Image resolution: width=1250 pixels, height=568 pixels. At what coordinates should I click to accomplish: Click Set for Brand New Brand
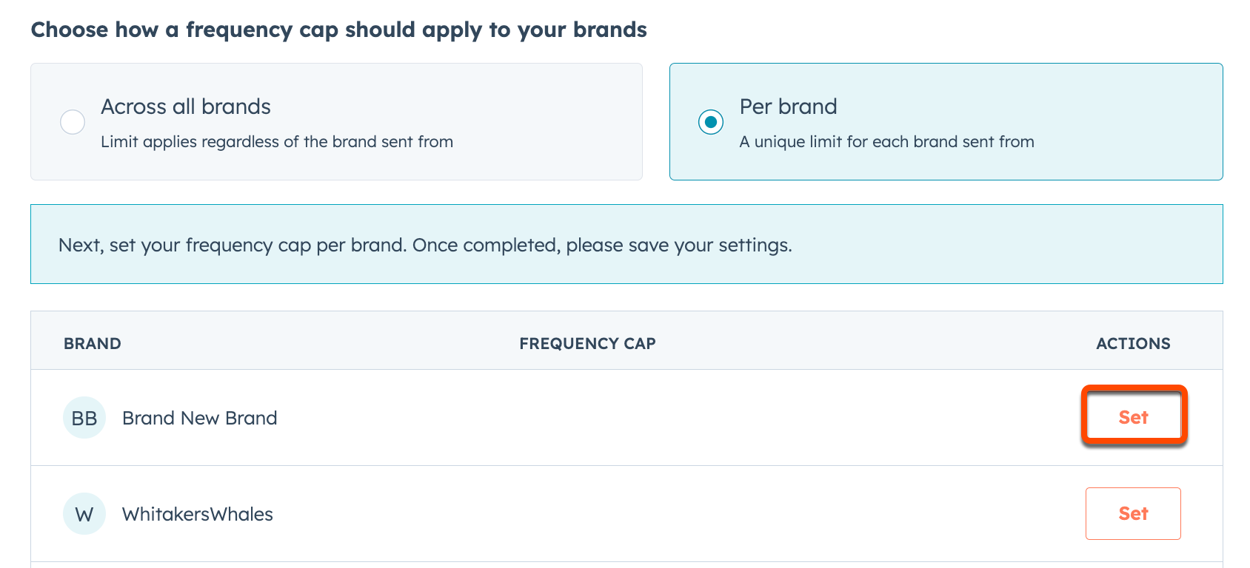1133,417
